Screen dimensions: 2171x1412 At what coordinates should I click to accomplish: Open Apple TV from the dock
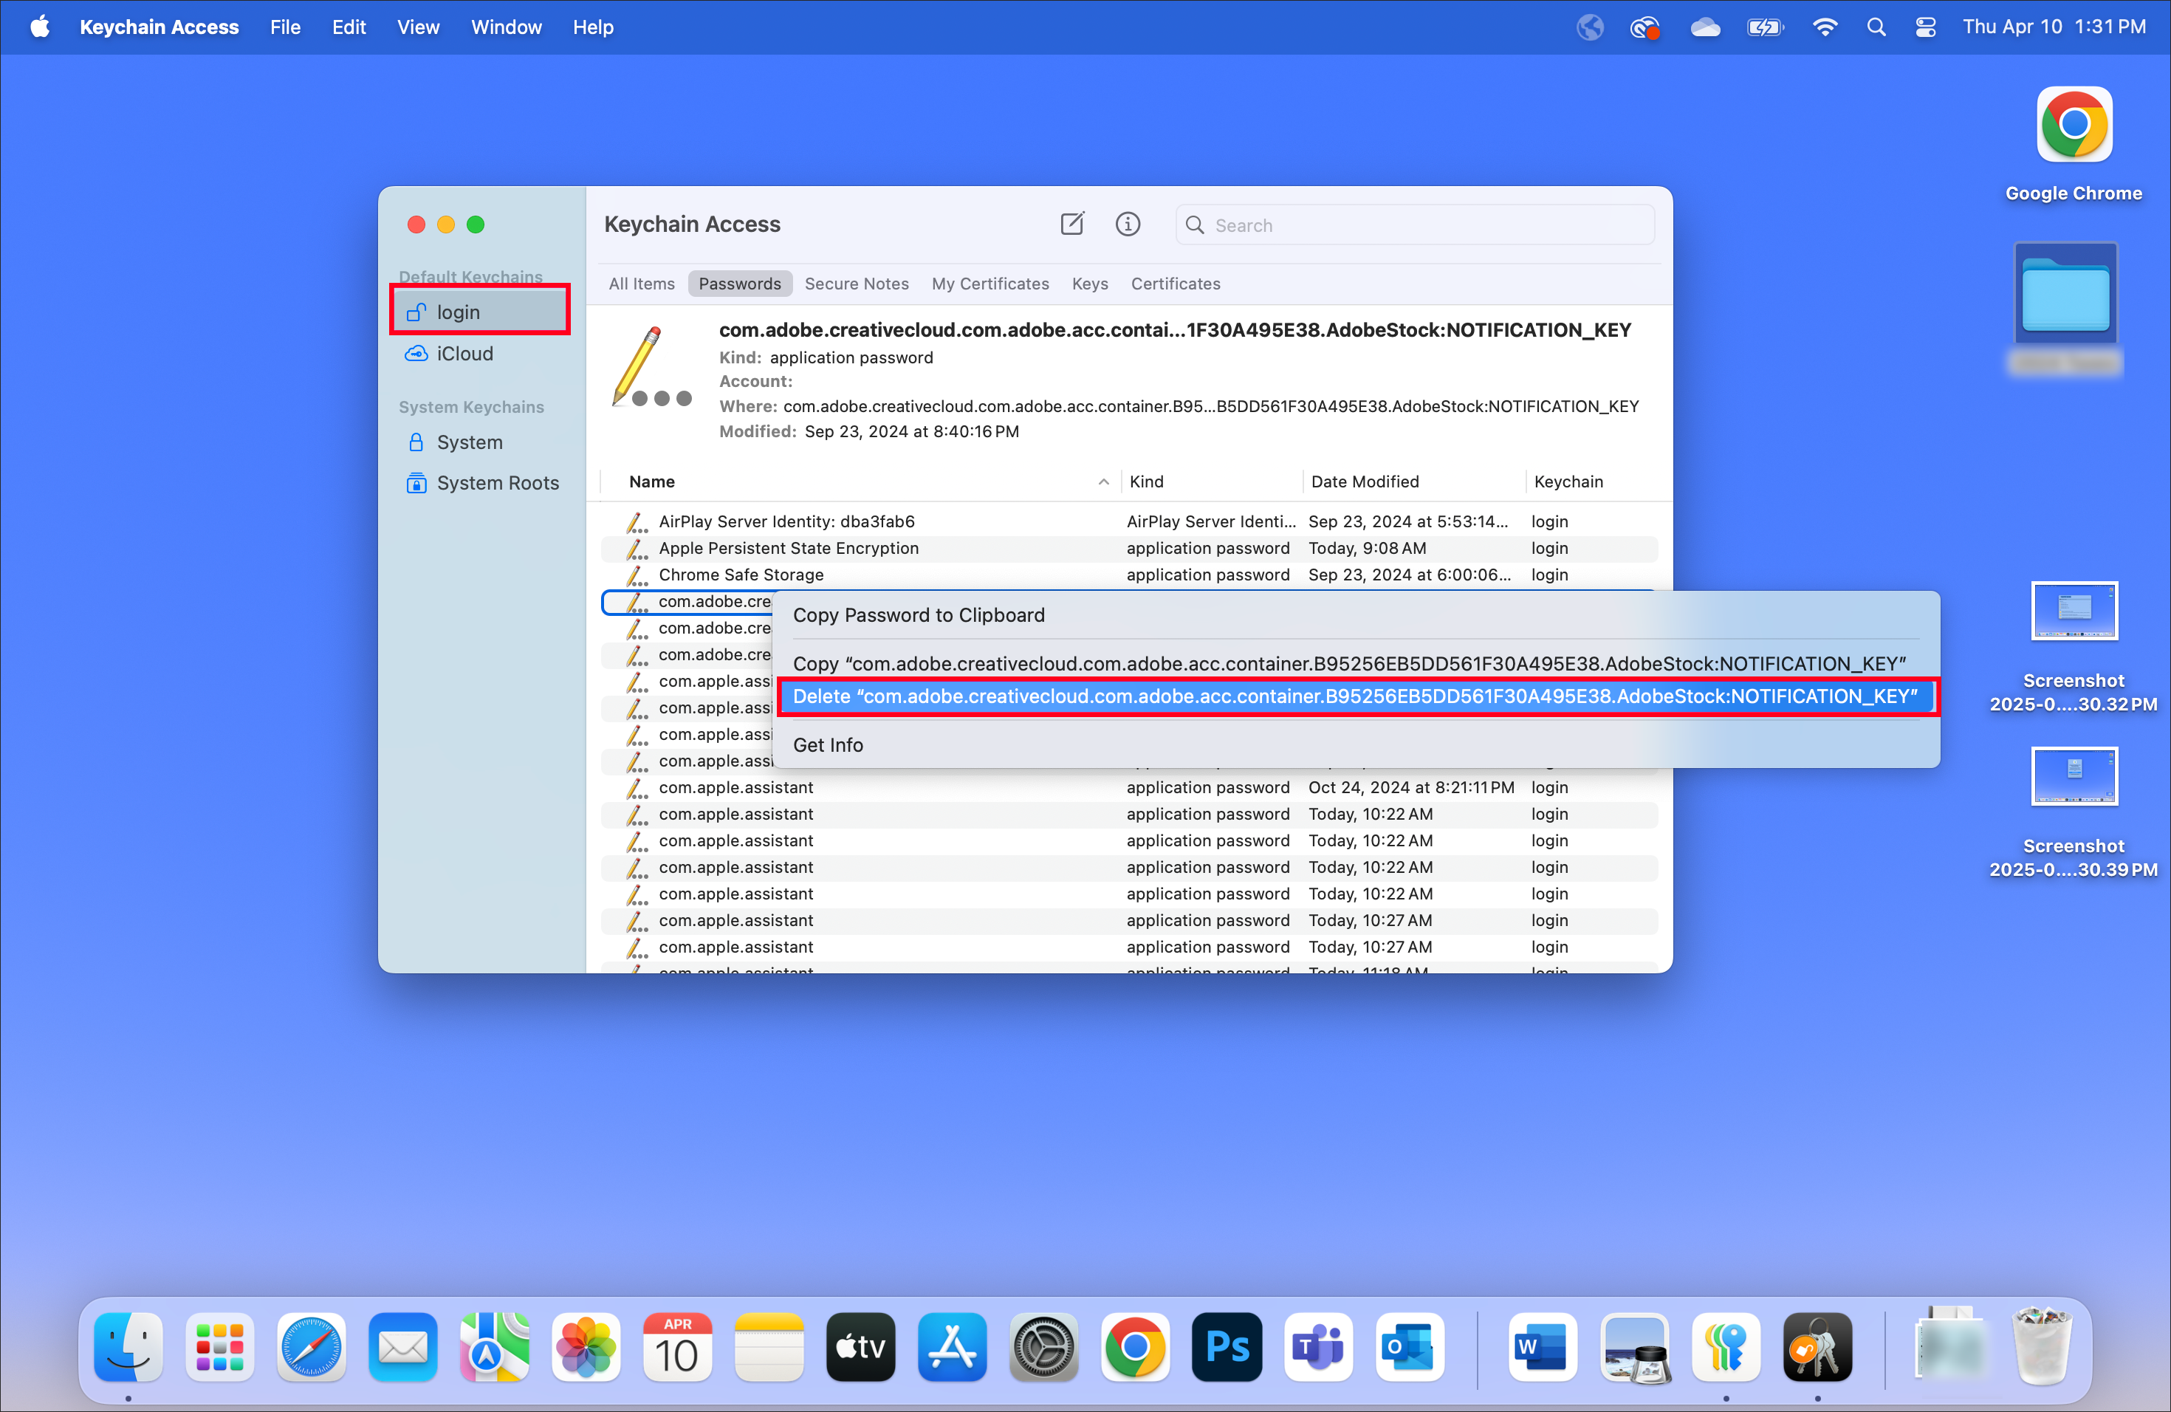pyautogui.click(x=860, y=1346)
